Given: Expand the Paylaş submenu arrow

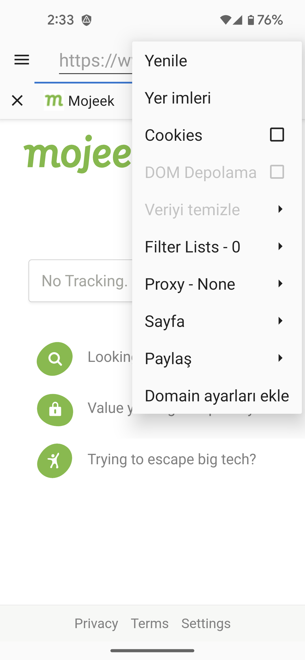Looking at the screenshot, I should pyautogui.click(x=280, y=358).
